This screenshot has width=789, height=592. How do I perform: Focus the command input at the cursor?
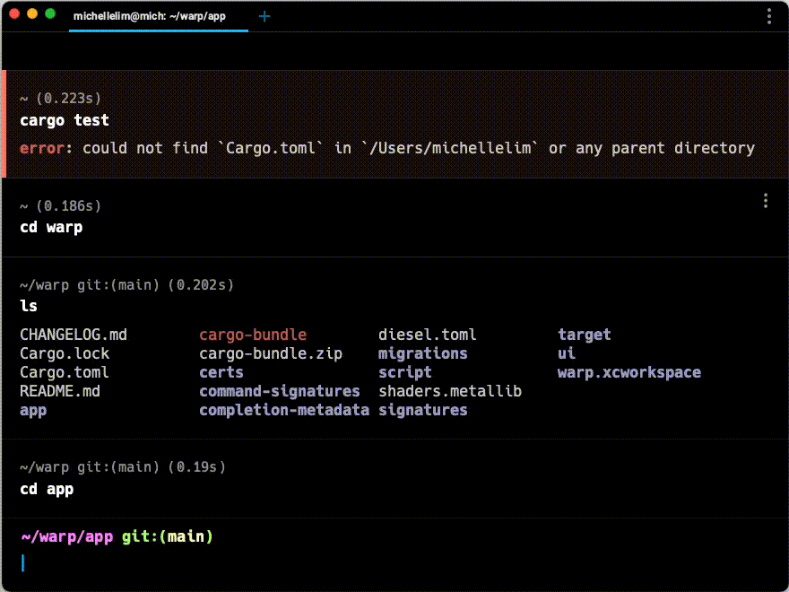pyautogui.click(x=394, y=563)
